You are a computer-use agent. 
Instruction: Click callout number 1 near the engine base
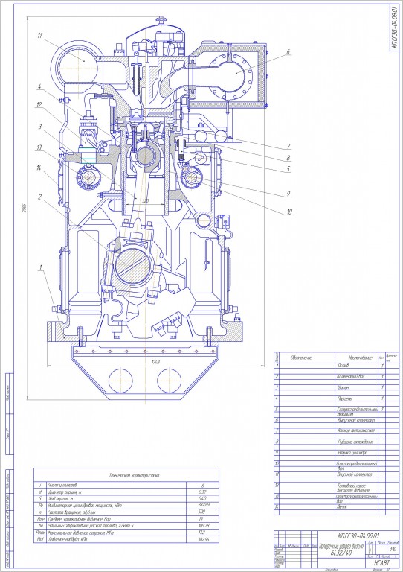click(x=42, y=267)
